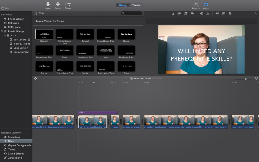Screen dimensions: 259x162
Task: Select the purple 4.0s title bar
Action: click(98, 112)
